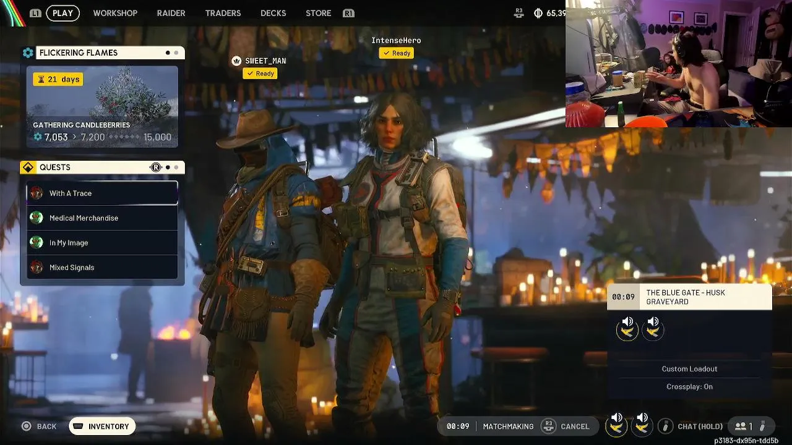Click the CHAT (HOLD) label
Viewport: 792px width, 445px height.
pos(700,426)
